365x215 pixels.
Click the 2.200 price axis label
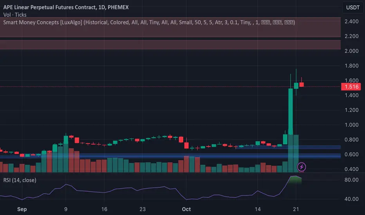[x=352, y=36]
